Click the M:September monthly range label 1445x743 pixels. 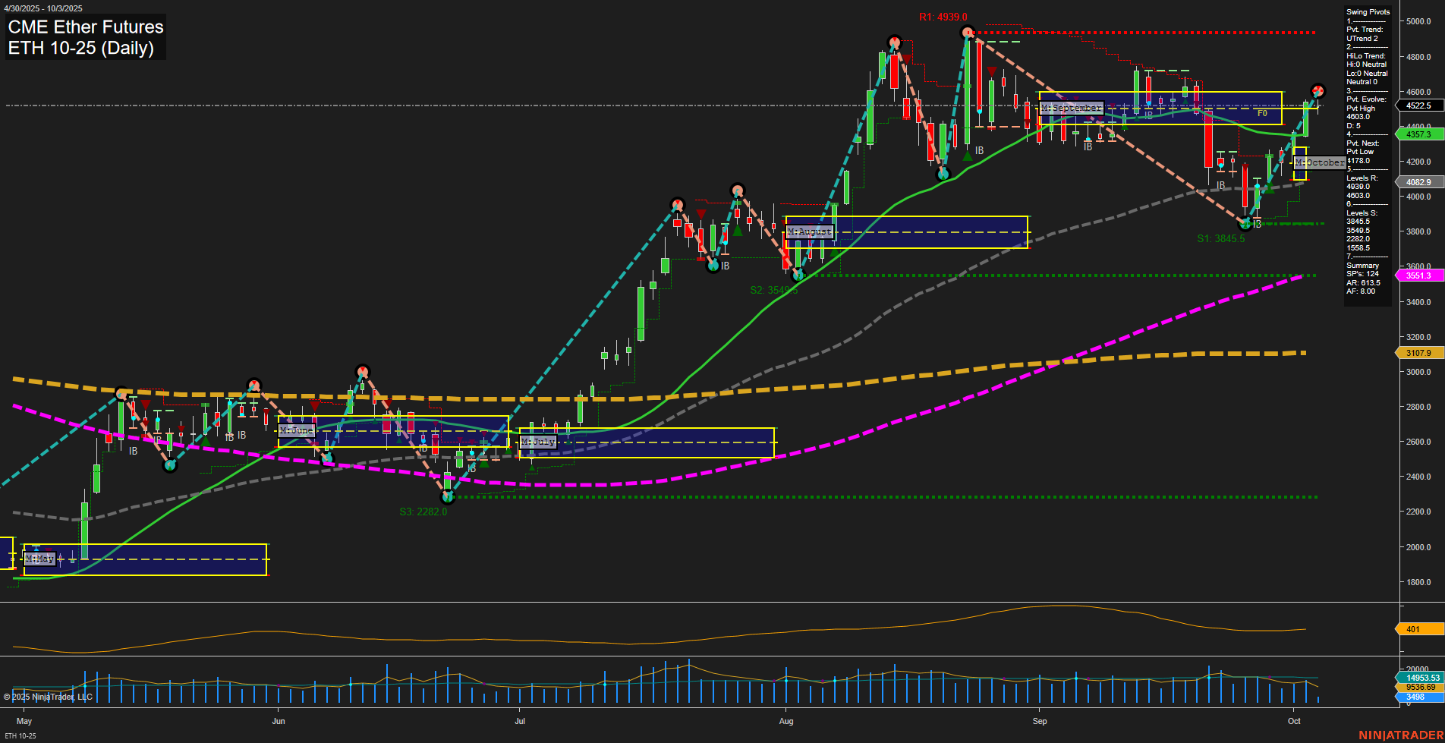(x=1072, y=108)
